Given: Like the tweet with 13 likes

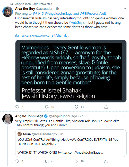Looking at the screenshot, I should pyautogui.click(x=76, y=107).
